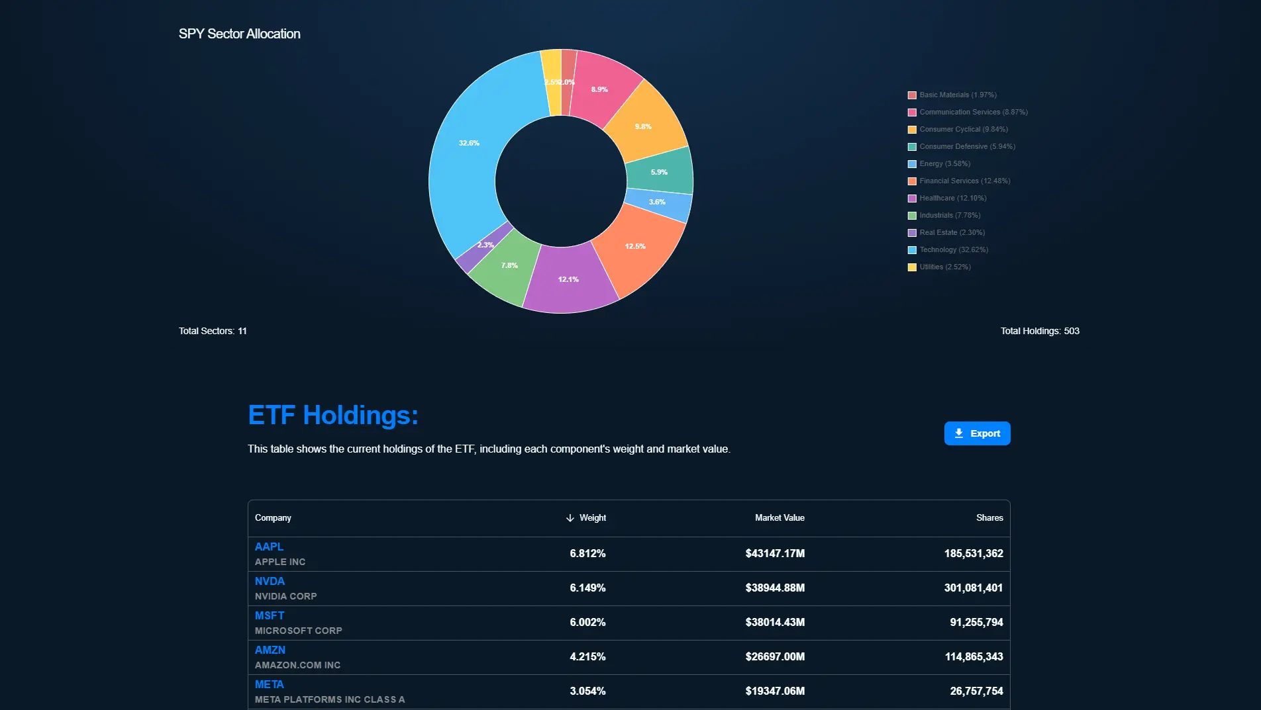The height and width of the screenshot is (710, 1261).
Task: Click the 2.3% Real Estate donut slice
Action: click(484, 247)
